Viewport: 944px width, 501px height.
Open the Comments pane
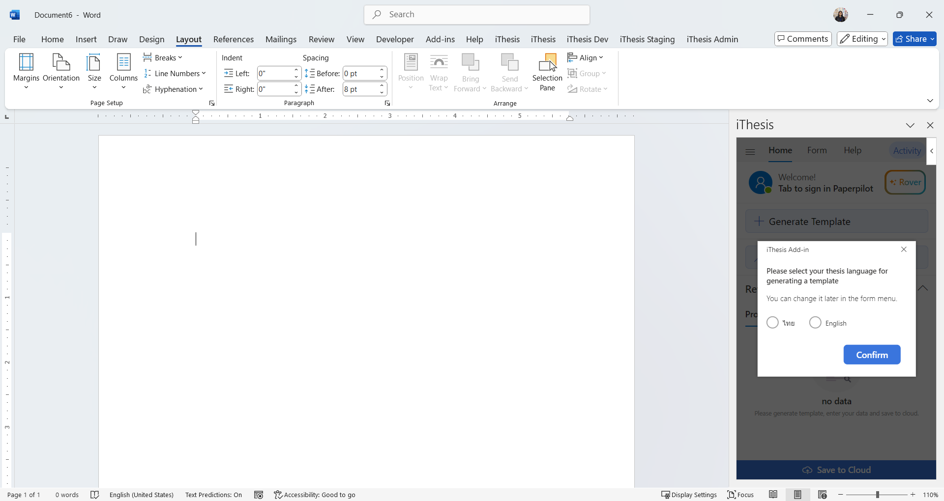tap(803, 39)
